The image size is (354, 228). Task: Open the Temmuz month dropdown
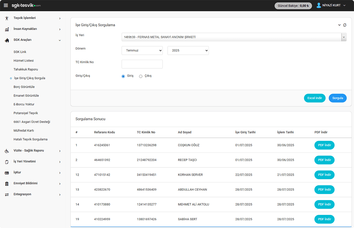[142, 51]
